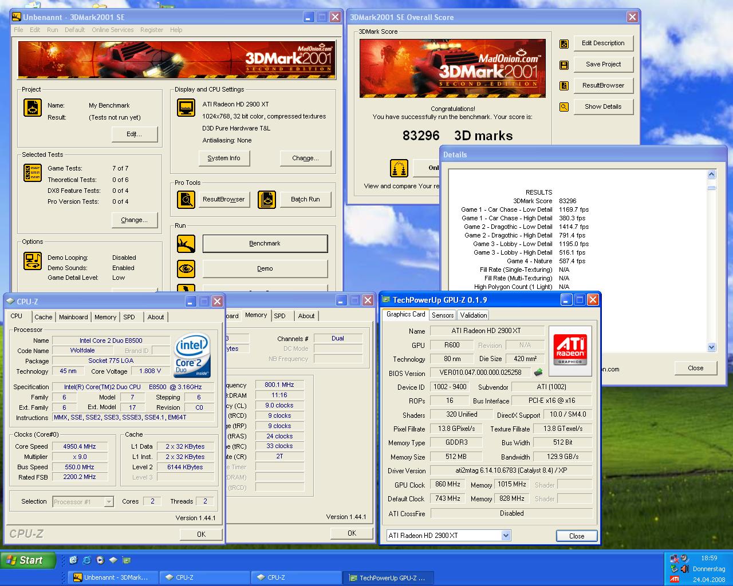The image size is (733, 586).
Task: Open the Help menu in 3DMark2001
Action: click(176, 30)
